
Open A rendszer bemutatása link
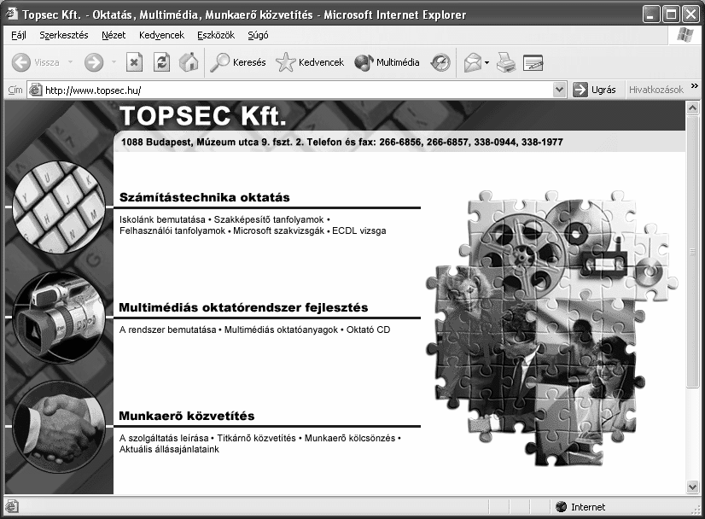167,329
